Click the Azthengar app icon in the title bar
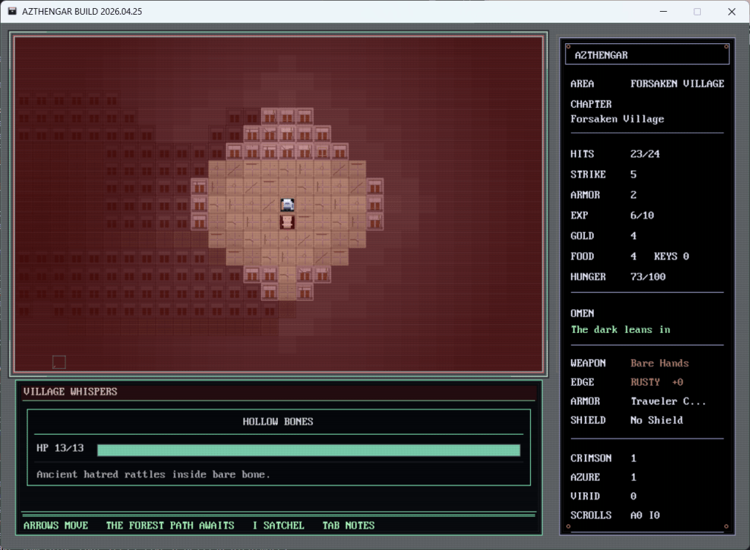Viewport: 750px width, 550px height. (x=12, y=11)
